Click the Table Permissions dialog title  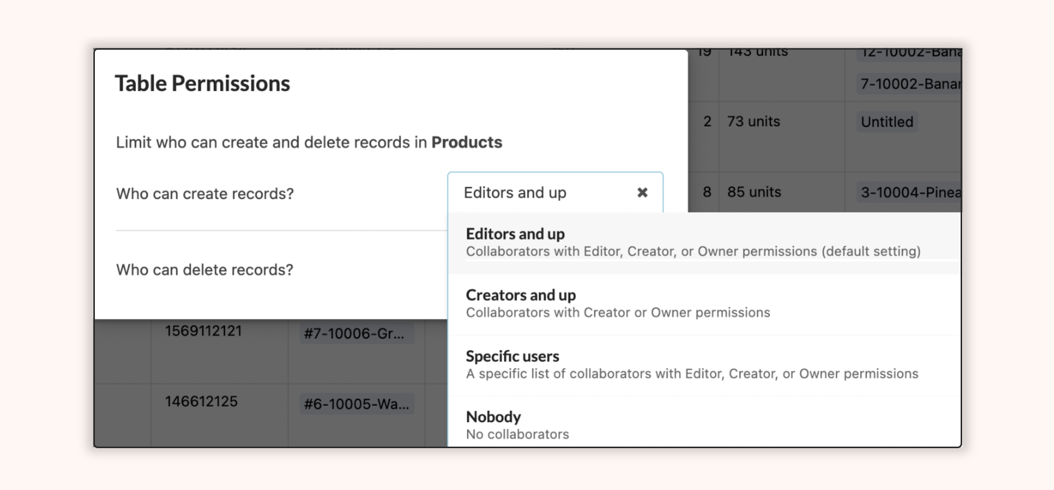[x=202, y=83]
